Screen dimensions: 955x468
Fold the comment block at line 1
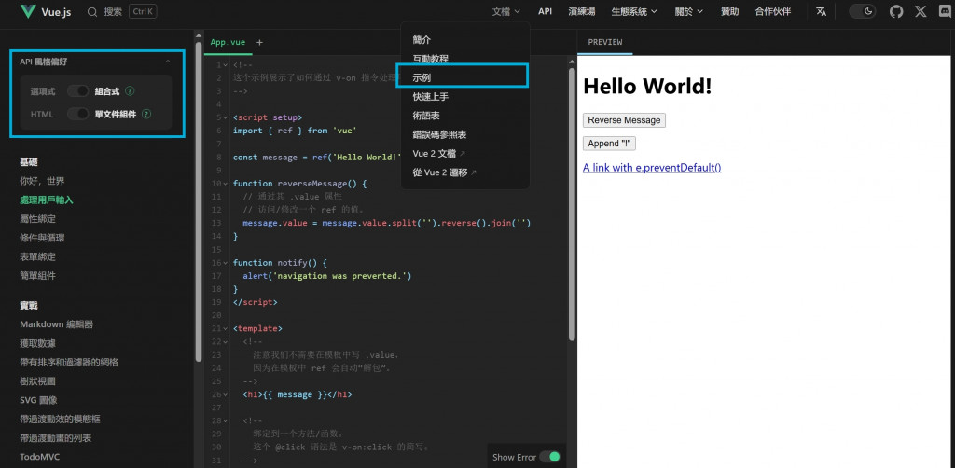(227, 64)
